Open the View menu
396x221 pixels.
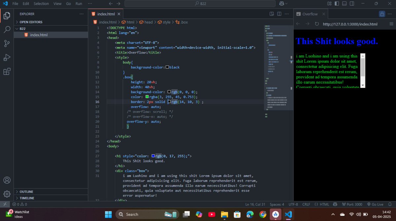57,4
